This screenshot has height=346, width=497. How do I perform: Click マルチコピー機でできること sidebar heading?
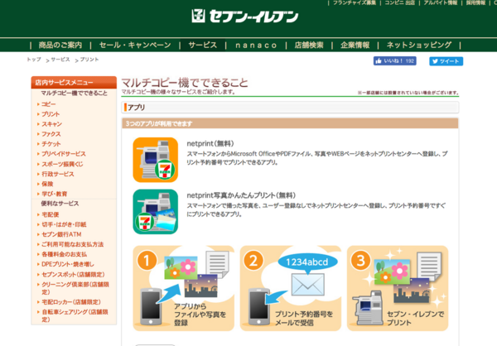pos(74,94)
